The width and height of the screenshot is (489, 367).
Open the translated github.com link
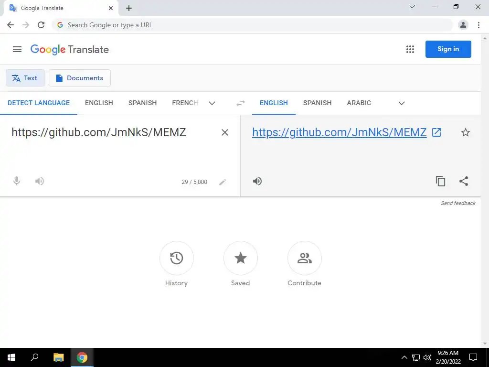pos(340,132)
